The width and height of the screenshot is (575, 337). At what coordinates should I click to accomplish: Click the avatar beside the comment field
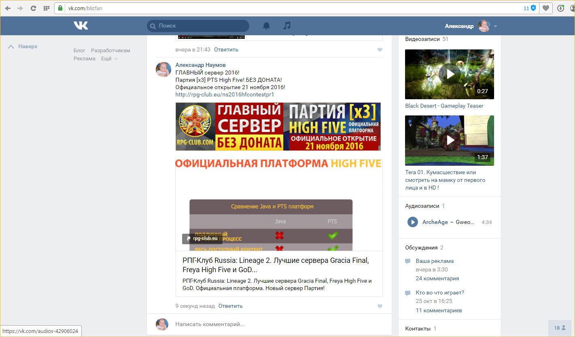click(162, 324)
